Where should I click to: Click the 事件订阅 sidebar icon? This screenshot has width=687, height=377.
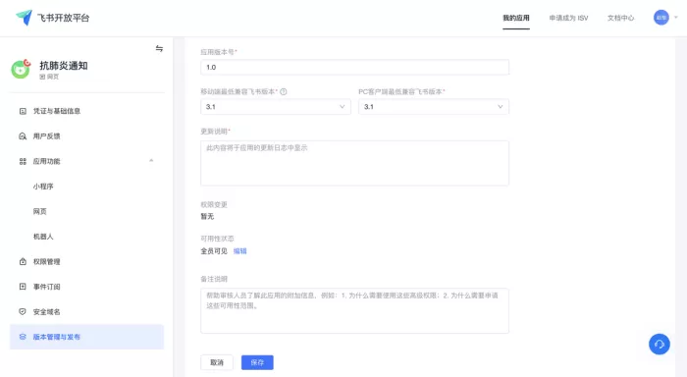23,287
